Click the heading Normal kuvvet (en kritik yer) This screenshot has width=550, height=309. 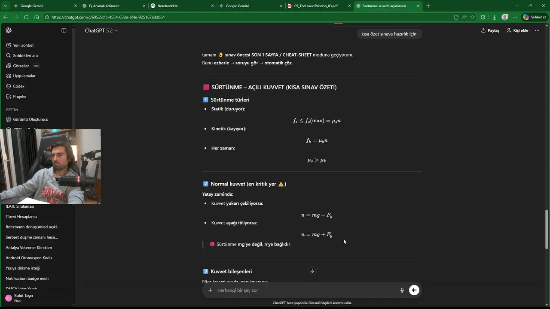(248, 184)
